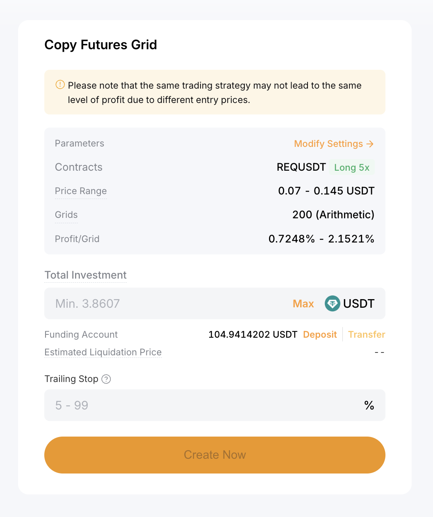
Task: Click the USDT Tether coin icon
Action: pyautogui.click(x=333, y=304)
